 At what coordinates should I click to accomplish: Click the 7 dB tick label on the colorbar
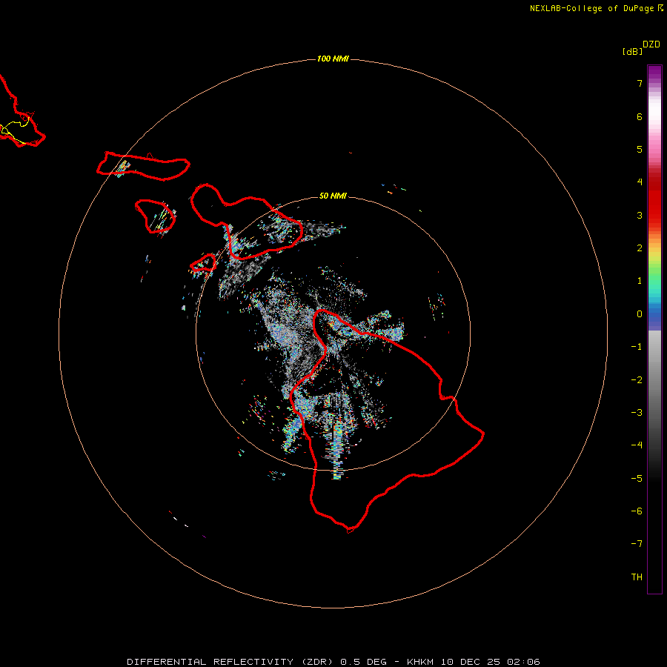pos(640,83)
